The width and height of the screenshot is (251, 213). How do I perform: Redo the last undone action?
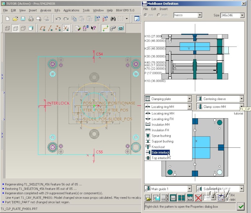click(66, 19)
